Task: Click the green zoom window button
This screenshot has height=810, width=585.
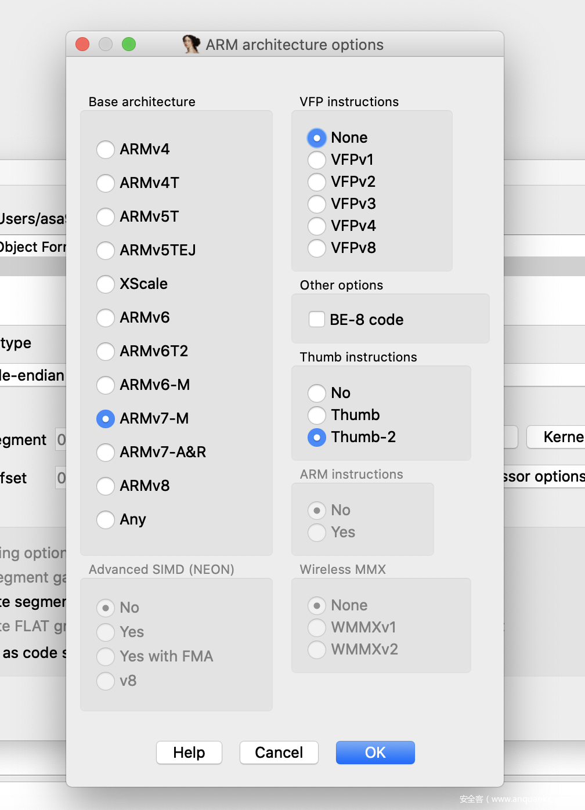Action: 129,44
